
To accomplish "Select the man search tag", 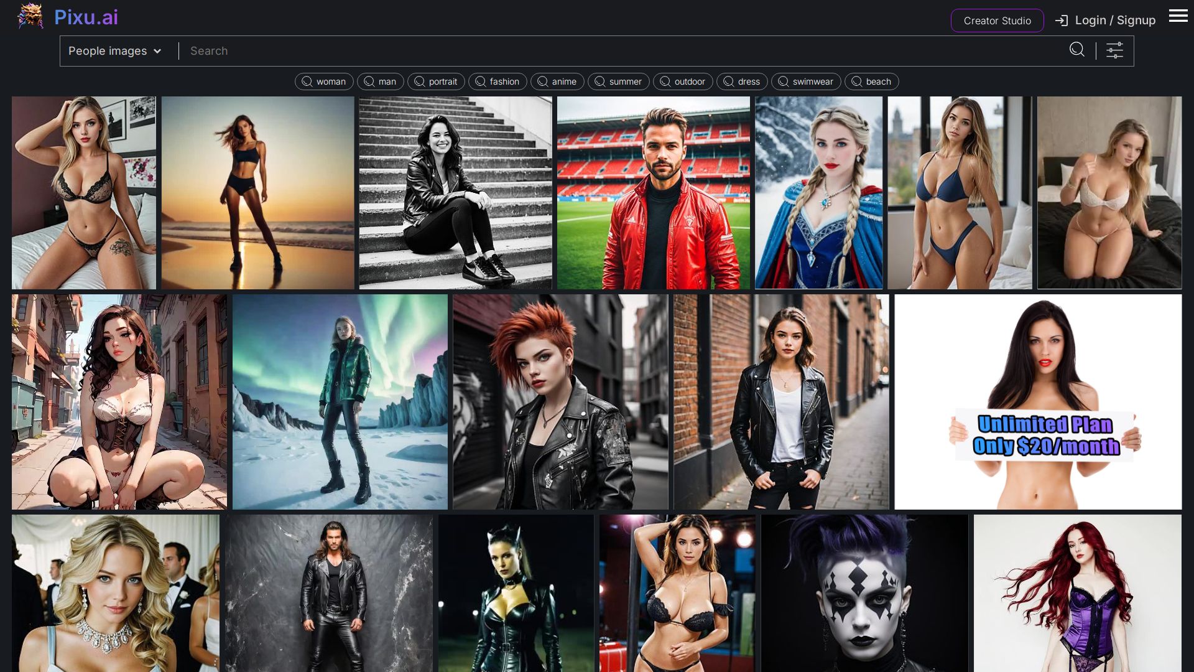I will point(381,82).
